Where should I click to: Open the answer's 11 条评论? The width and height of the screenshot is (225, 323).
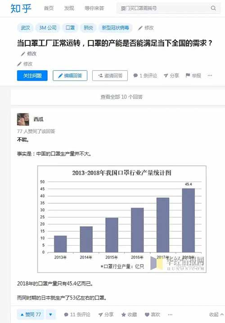pyautogui.click(x=77, y=314)
